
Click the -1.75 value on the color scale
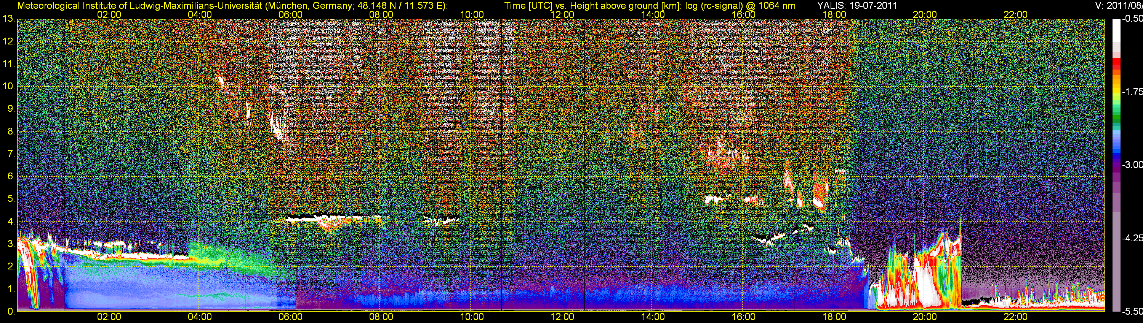pos(1132,92)
